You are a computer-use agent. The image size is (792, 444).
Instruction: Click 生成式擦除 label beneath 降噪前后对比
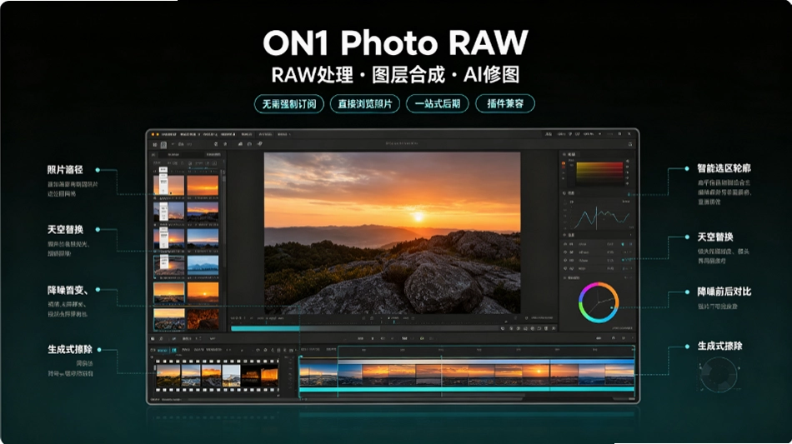click(719, 346)
